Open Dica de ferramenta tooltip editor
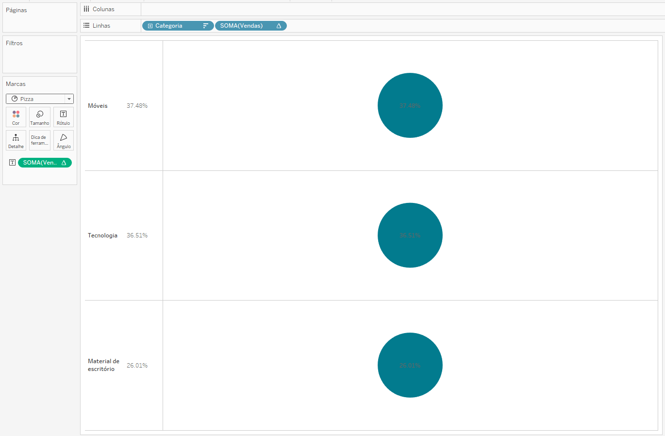The width and height of the screenshot is (665, 436). point(40,140)
